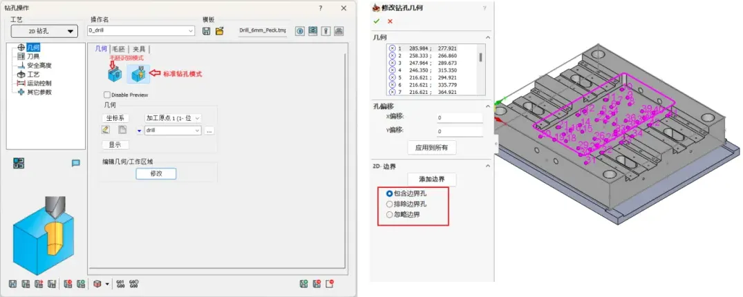Select the stock recognition mode icon
The height and width of the screenshot is (297, 743).
point(114,73)
